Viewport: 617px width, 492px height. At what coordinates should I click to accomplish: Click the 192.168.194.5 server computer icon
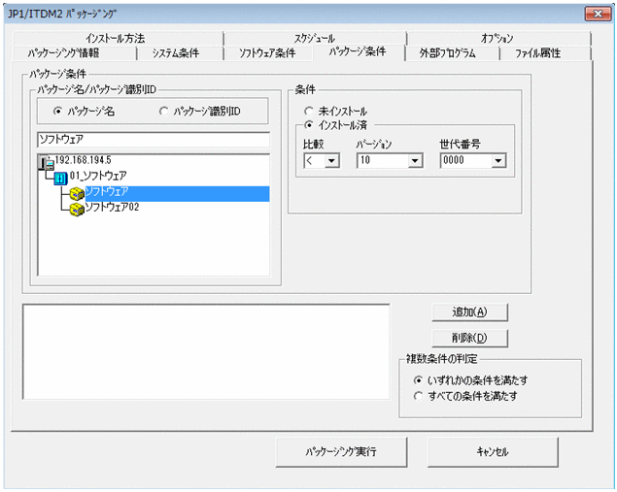pyautogui.click(x=46, y=162)
